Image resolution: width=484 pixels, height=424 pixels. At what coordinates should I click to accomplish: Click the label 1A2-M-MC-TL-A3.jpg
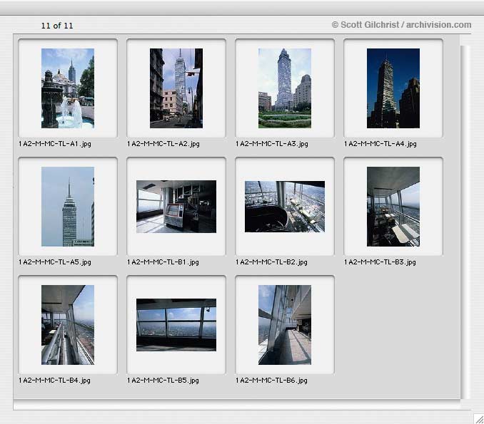click(x=272, y=144)
